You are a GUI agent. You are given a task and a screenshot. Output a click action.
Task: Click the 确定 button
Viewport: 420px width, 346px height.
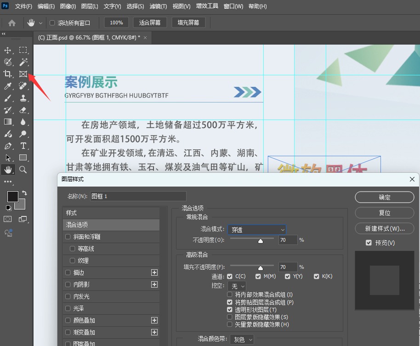384,198
